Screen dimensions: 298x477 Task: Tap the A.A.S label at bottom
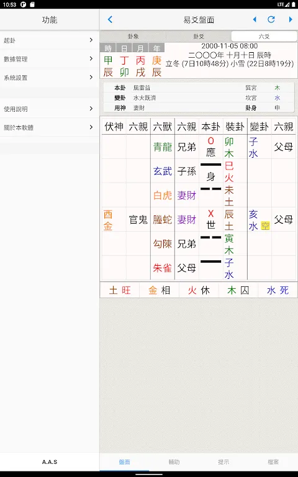pos(50,462)
